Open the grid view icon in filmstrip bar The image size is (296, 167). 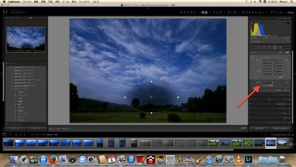pyautogui.click(x=17, y=135)
